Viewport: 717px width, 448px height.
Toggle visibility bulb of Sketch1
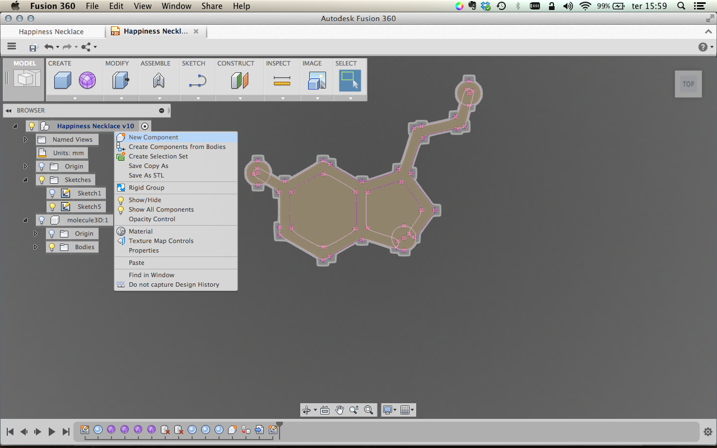(x=52, y=193)
